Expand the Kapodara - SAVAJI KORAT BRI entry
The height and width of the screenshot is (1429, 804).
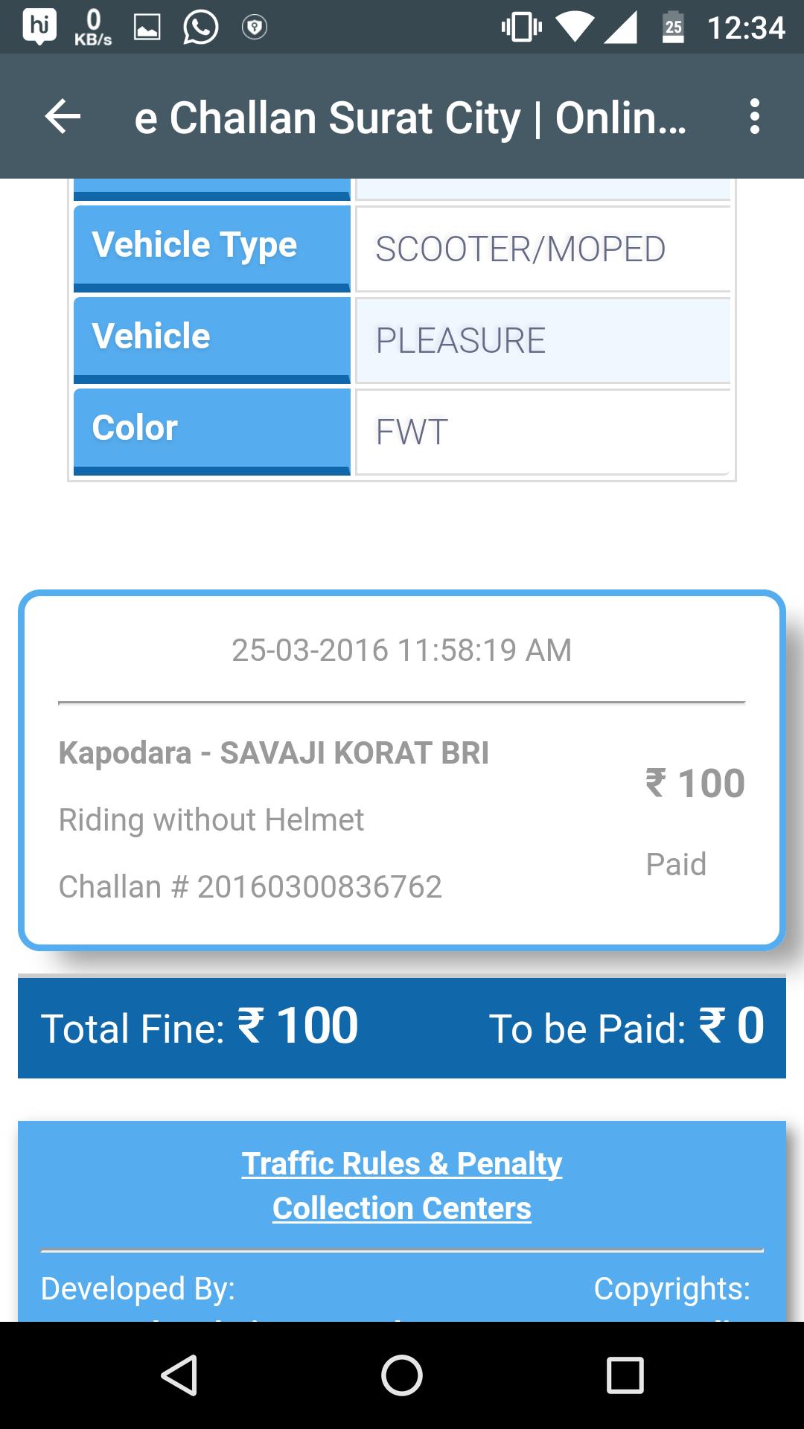pyautogui.click(x=274, y=753)
